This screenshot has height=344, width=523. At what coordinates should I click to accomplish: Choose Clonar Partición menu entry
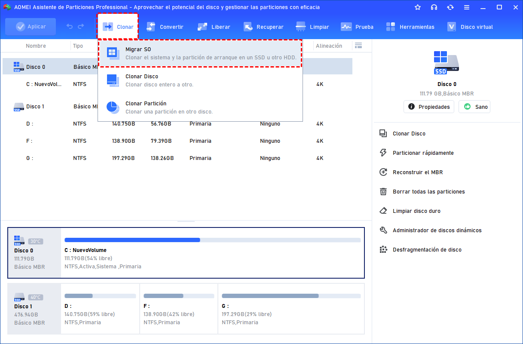[x=200, y=107]
